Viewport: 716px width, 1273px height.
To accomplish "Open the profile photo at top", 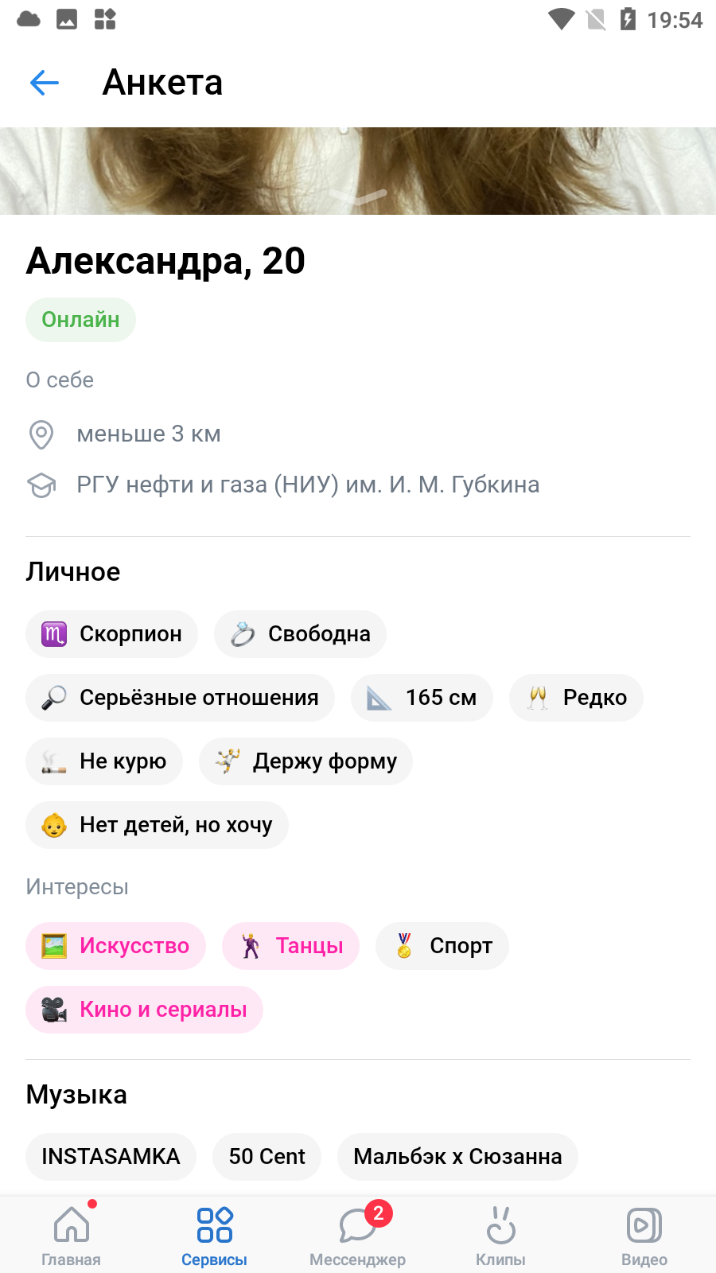I will point(358,171).
